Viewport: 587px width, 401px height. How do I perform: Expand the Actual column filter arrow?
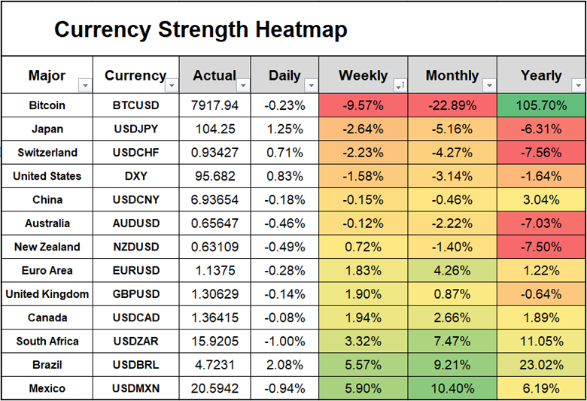click(242, 86)
